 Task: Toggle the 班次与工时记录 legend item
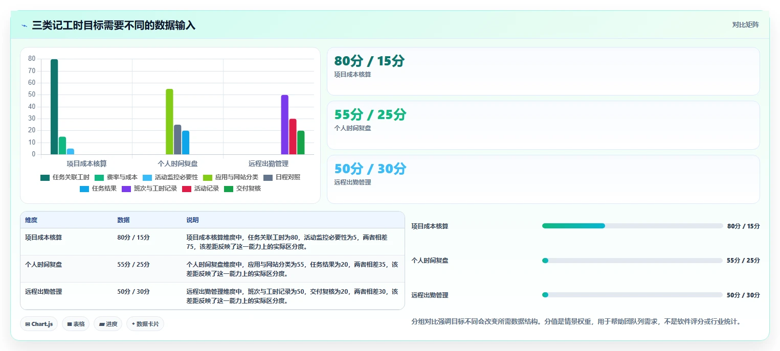tap(149, 189)
